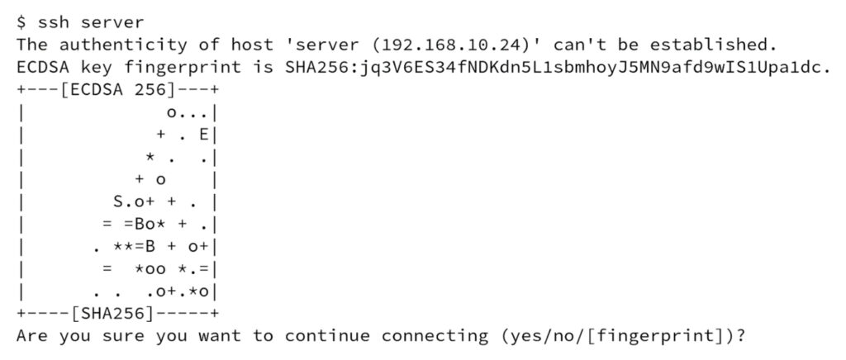Click the [SHA256] randomart footer label

click(112, 313)
